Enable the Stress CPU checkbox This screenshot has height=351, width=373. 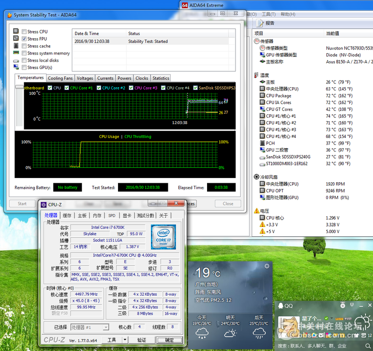click(24, 32)
